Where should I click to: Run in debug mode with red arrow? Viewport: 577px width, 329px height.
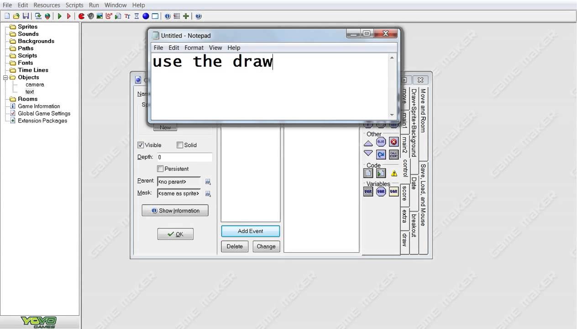click(69, 16)
